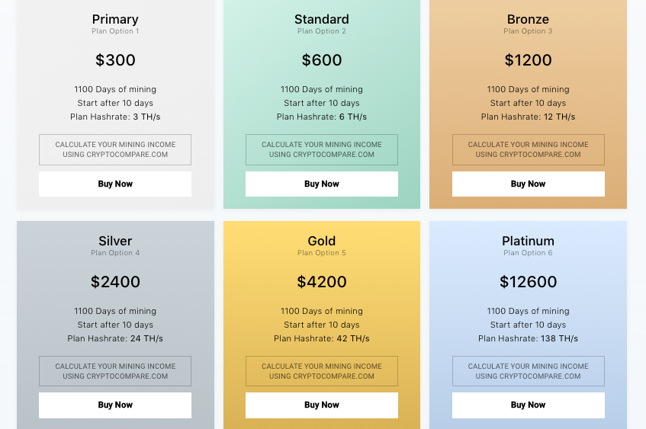Click the Primary plan title

coord(115,19)
